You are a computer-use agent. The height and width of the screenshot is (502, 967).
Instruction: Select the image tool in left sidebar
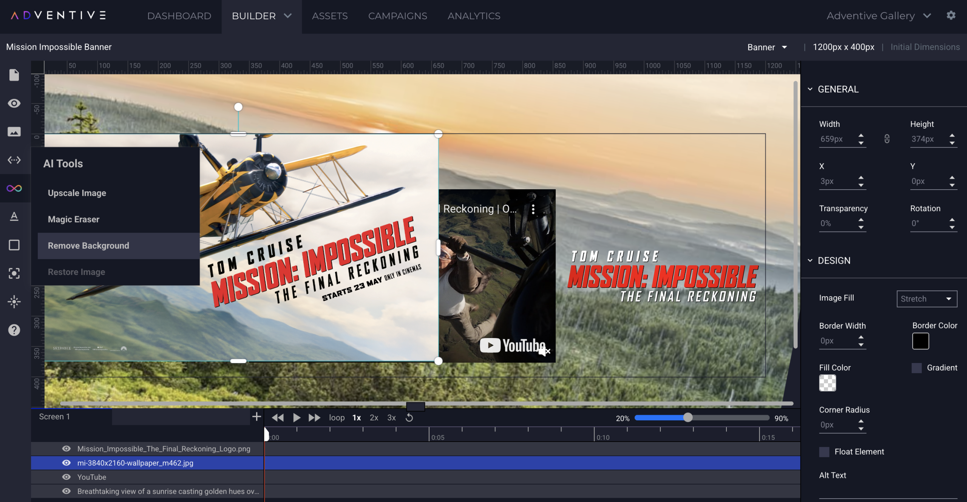click(x=14, y=131)
